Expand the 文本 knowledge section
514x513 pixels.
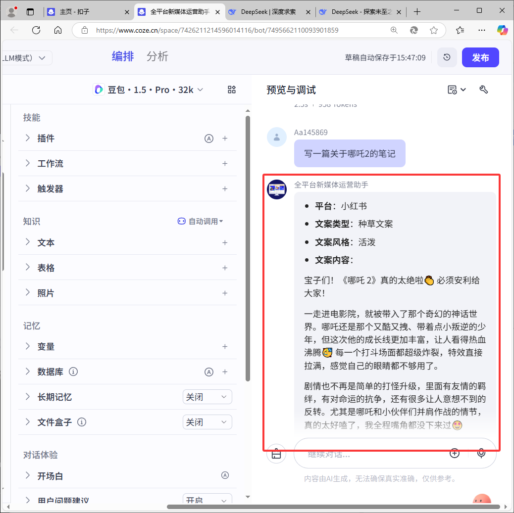click(x=28, y=242)
